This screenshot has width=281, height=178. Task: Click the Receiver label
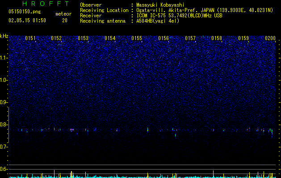point(91,16)
